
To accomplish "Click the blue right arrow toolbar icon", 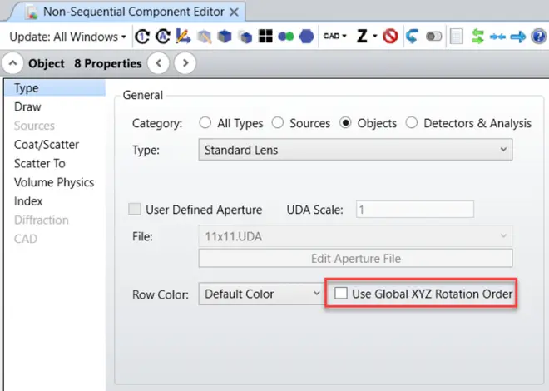I will coord(517,37).
